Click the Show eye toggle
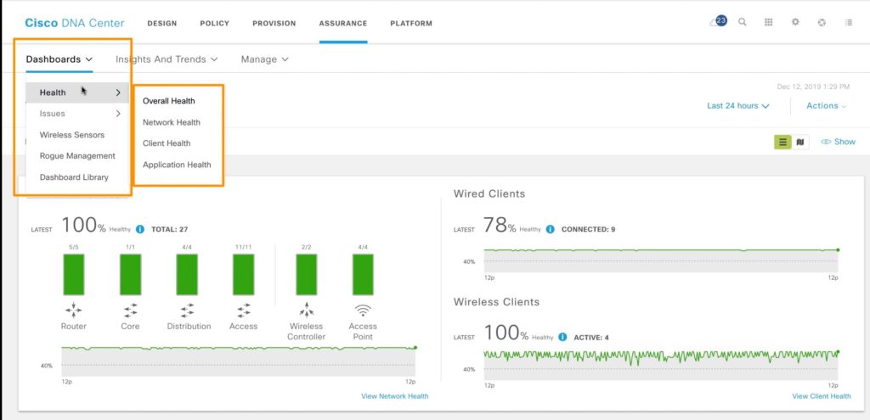The width and height of the screenshot is (870, 420). click(x=838, y=142)
